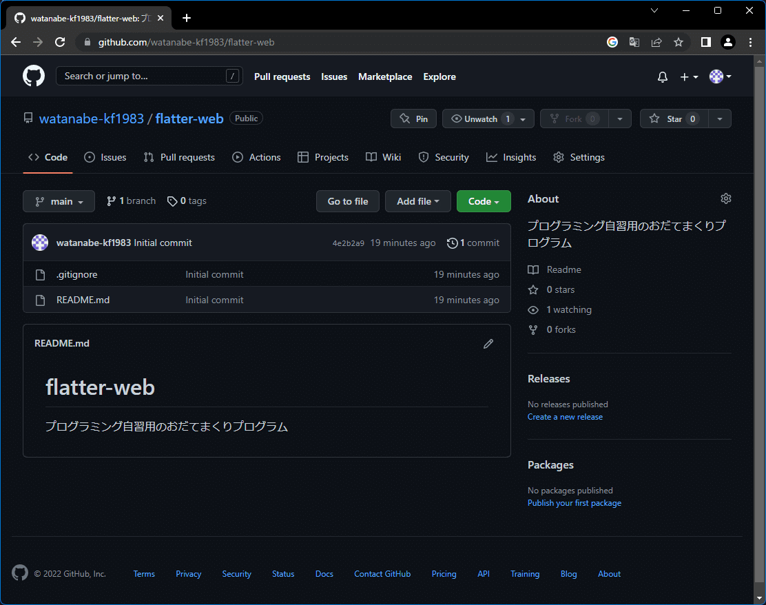The height and width of the screenshot is (605, 766).
Task: Click the commit author avatar
Action: coord(40,243)
